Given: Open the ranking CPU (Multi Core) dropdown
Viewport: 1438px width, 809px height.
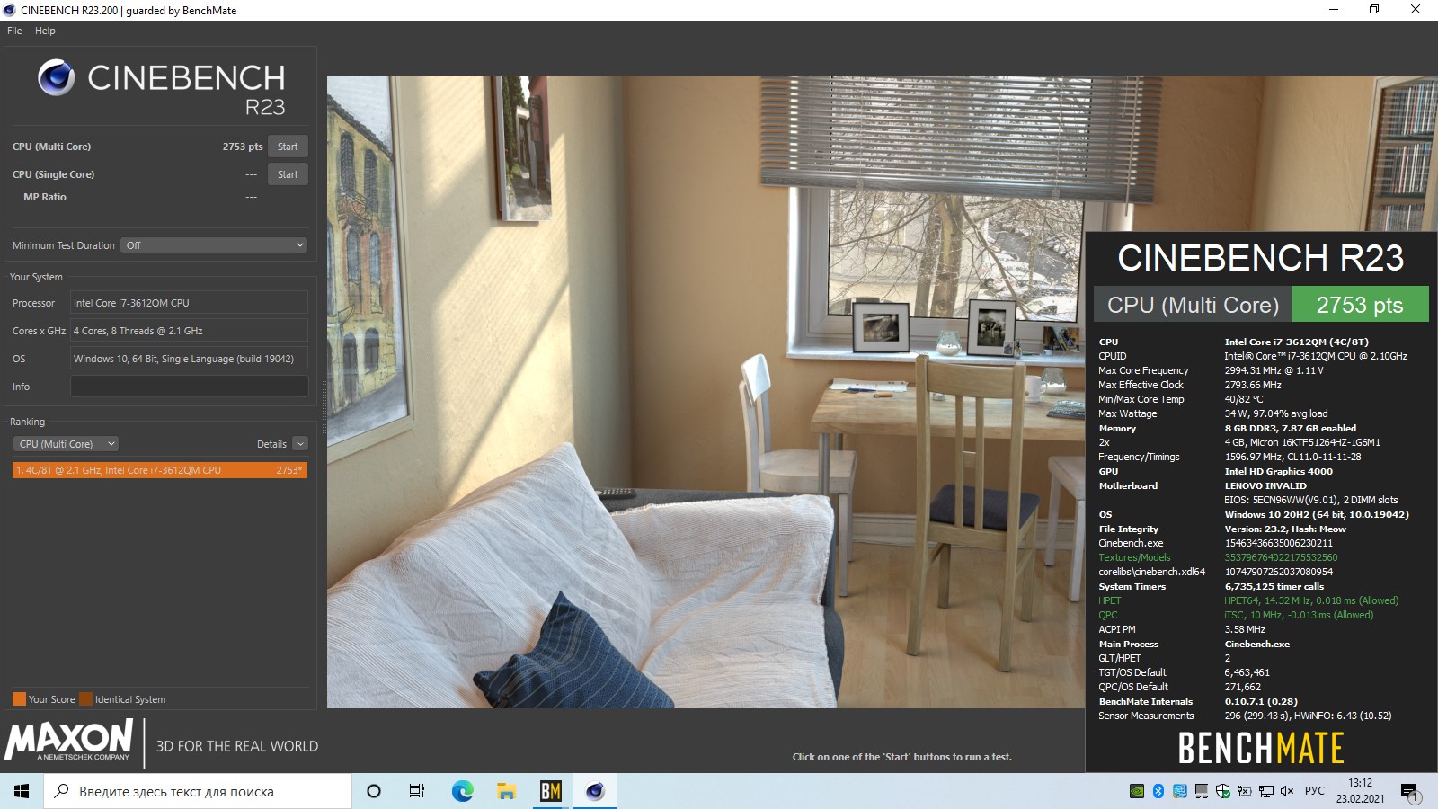Looking at the screenshot, I should click(x=66, y=444).
